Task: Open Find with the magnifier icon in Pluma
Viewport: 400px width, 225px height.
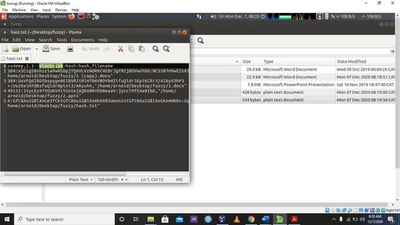Action: tap(156, 49)
